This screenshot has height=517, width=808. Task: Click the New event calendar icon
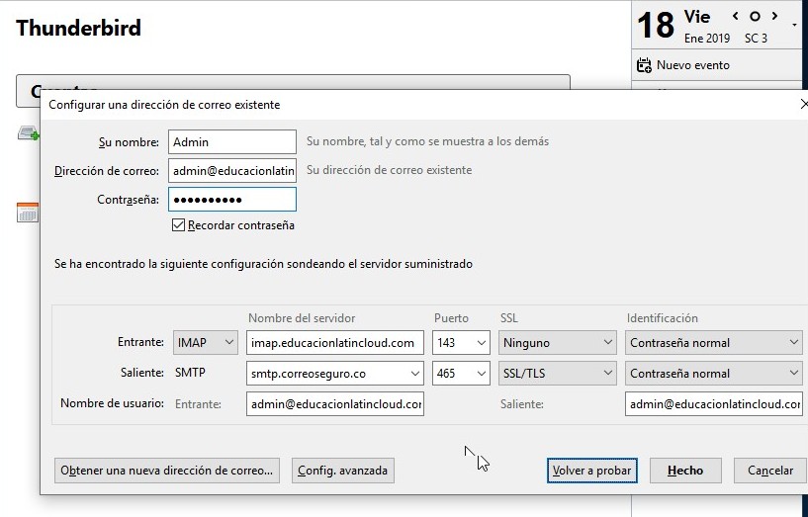click(644, 65)
